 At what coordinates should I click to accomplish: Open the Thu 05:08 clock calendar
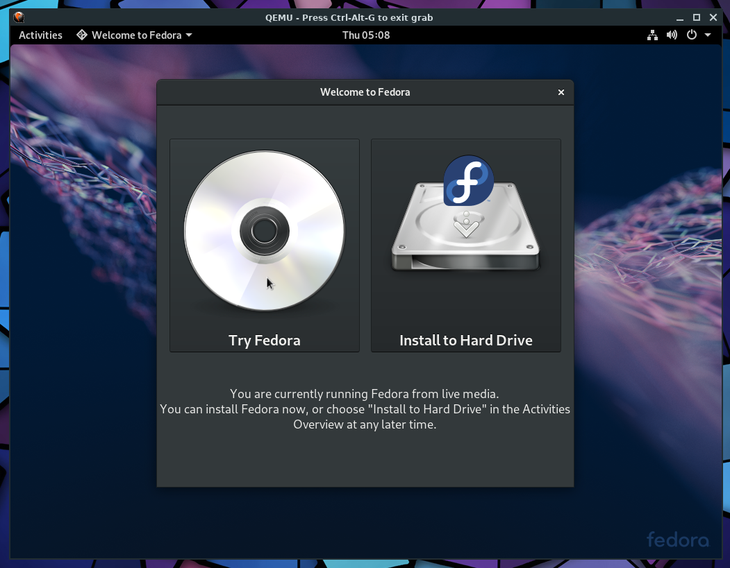tap(365, 35)
